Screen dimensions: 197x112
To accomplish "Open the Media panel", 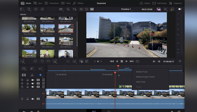I will coord(26,3).
